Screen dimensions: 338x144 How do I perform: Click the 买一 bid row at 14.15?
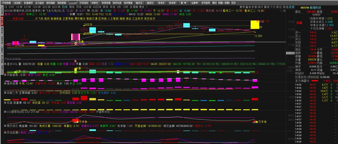pyautogui.click(x=316, y=32)
